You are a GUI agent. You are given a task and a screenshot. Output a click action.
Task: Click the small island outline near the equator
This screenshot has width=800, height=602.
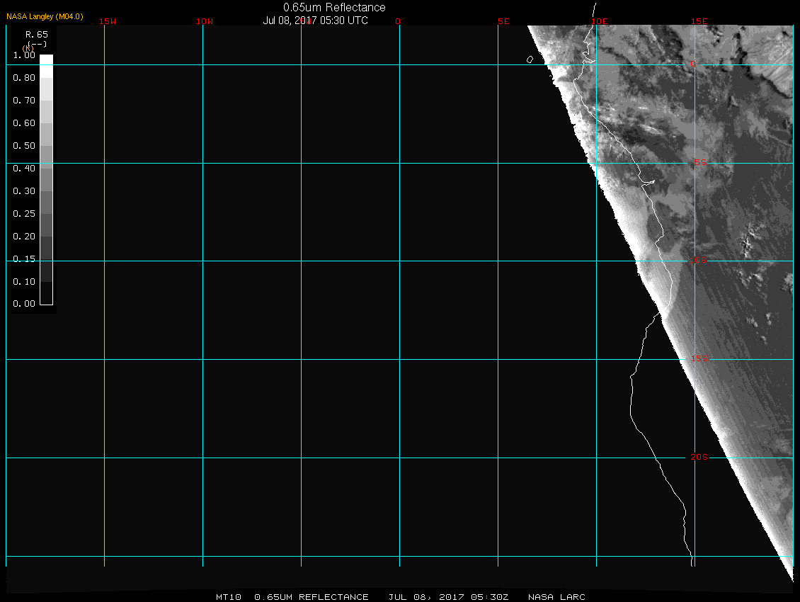(530, 59)
